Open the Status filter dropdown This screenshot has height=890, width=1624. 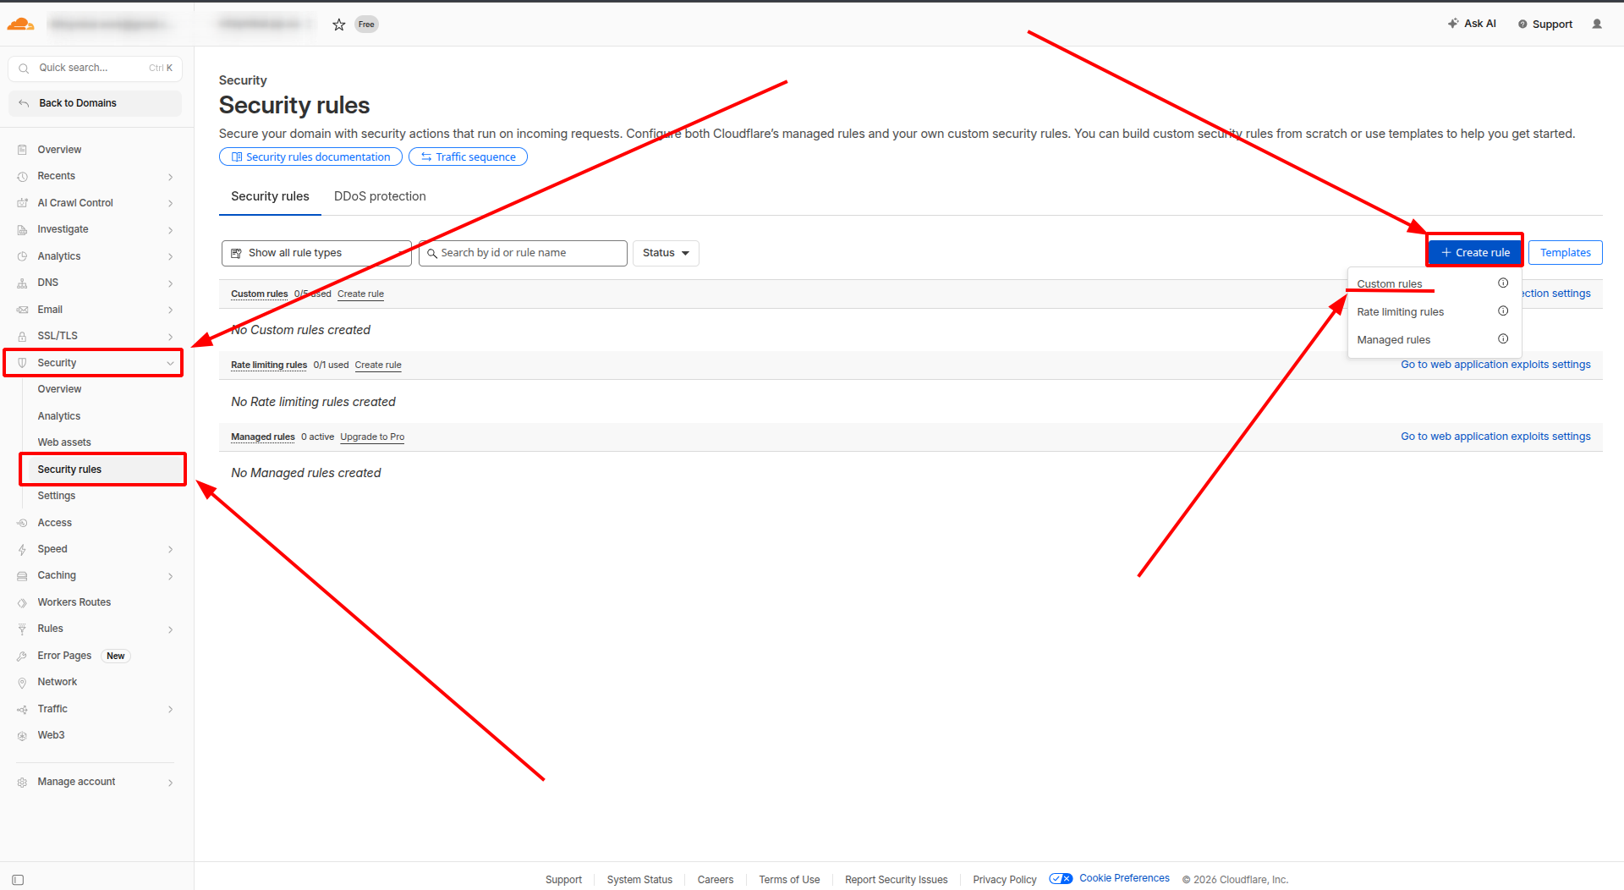pos(666,253)
